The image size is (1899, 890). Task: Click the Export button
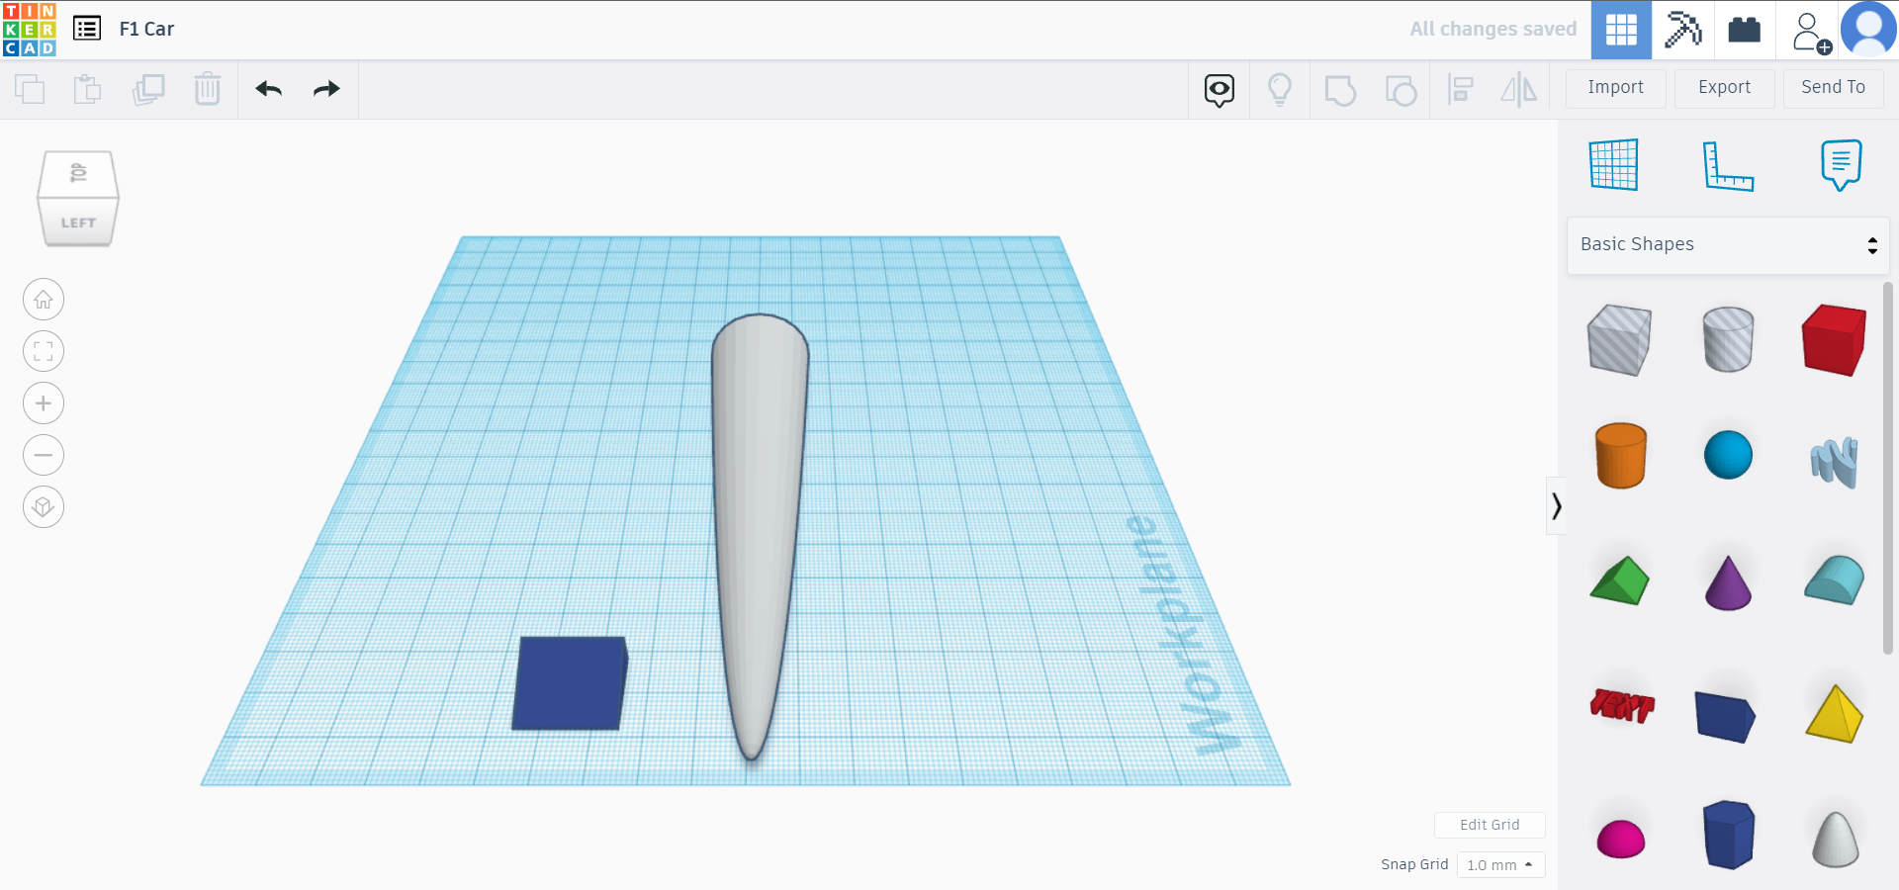(x=1725, y=88)
